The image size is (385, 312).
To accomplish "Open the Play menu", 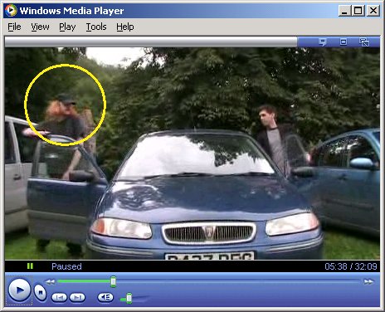I will pos(67,27).
